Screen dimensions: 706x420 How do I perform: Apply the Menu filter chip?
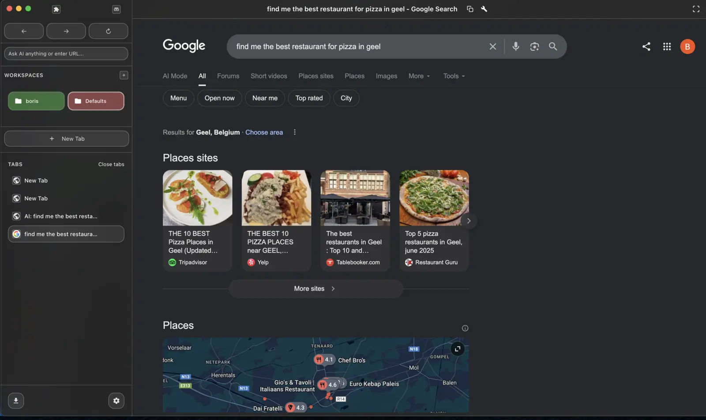pos(178,98)
